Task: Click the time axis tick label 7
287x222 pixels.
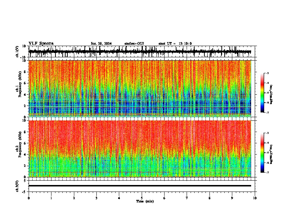Action: point(187,198)
